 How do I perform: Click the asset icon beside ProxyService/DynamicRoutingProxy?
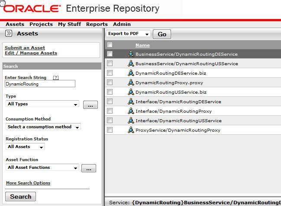131,130
